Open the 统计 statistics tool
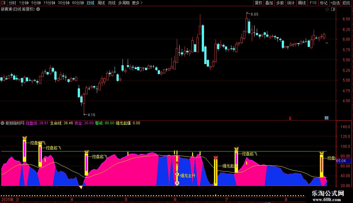Screen dimensions: 353x203 [x=291, y=3]
